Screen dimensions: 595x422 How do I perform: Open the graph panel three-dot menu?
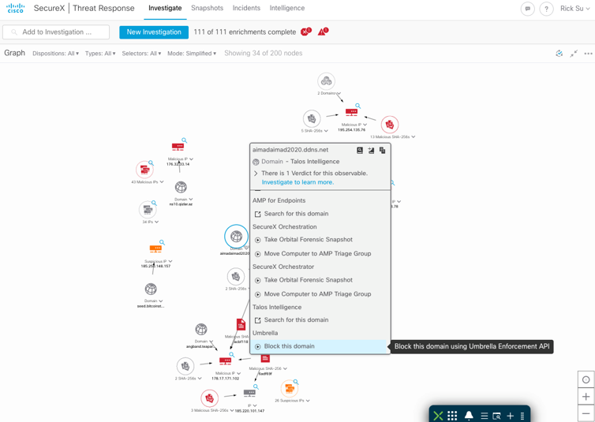[x=588, y=54]
